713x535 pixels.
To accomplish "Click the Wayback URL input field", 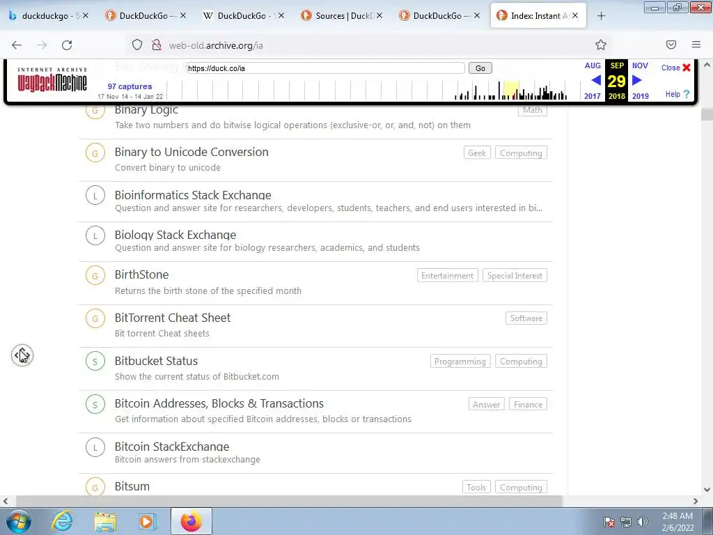I will coord(326,68).
